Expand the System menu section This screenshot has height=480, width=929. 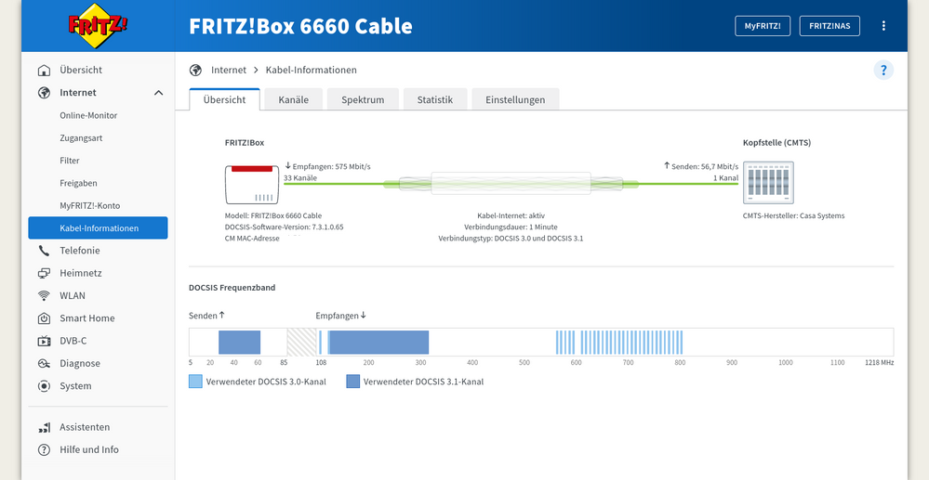[75, 386]
